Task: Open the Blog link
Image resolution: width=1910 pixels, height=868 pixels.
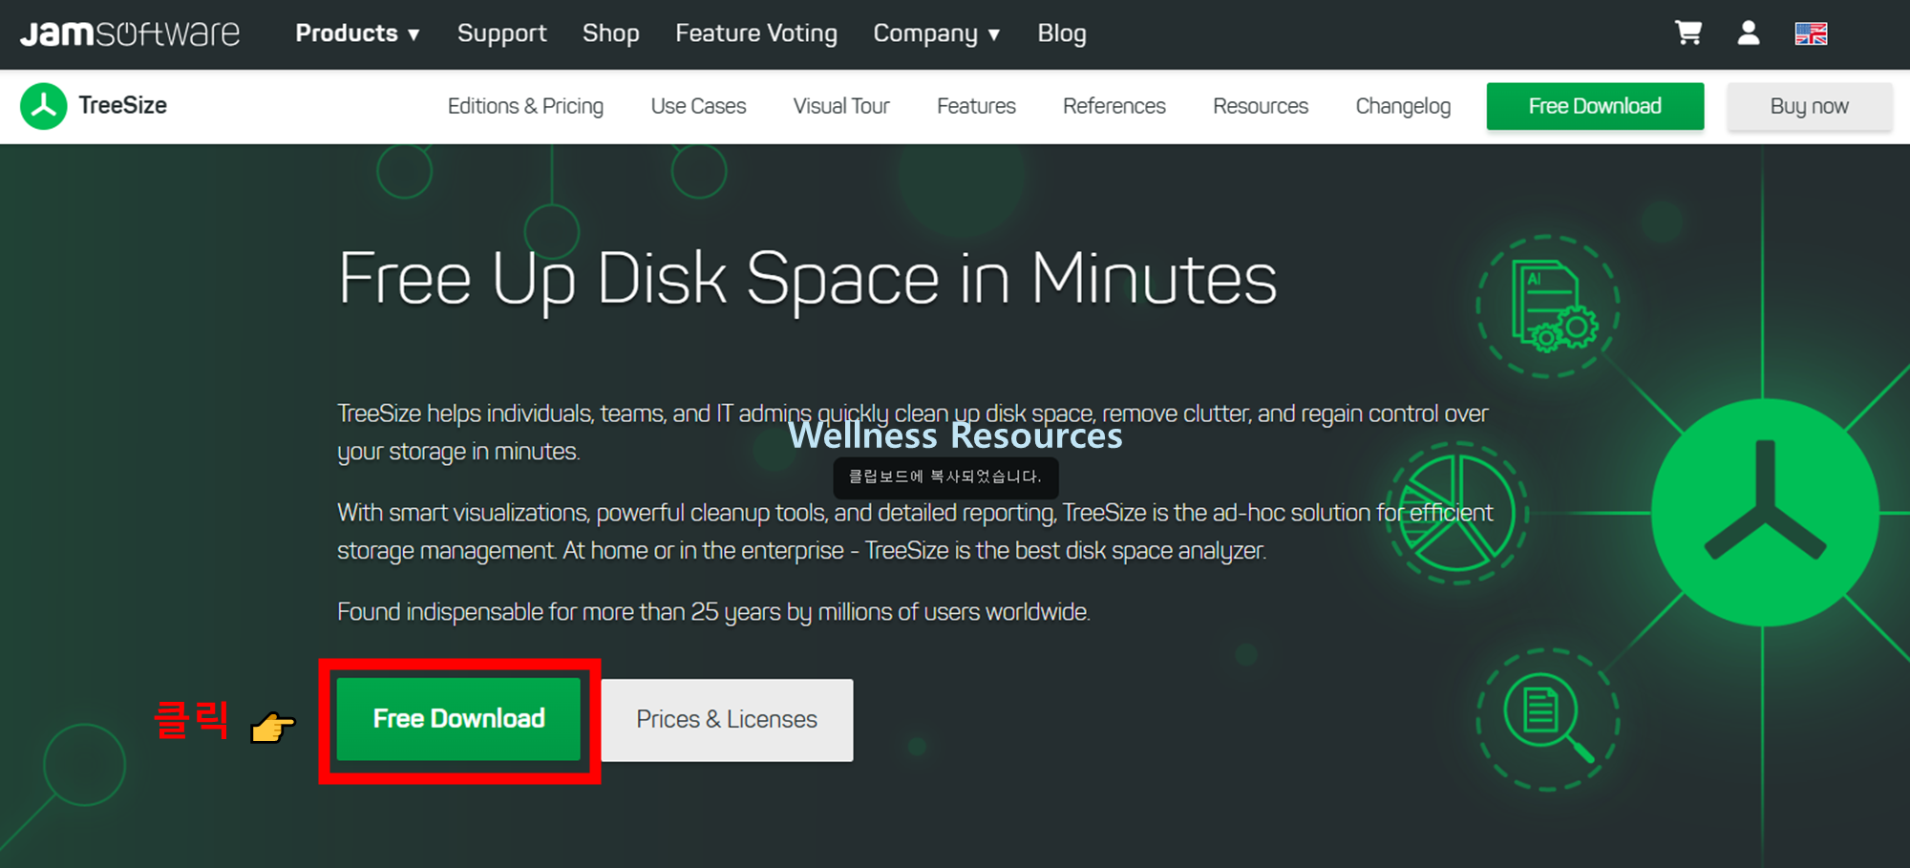Action: click(1062, 33)
